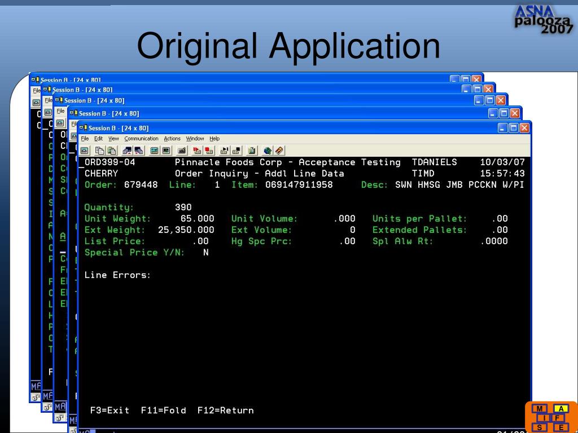Click the Receive File from Host toolbar icon
The width and height of the screenshot is (578, 433).
point(139,151)
